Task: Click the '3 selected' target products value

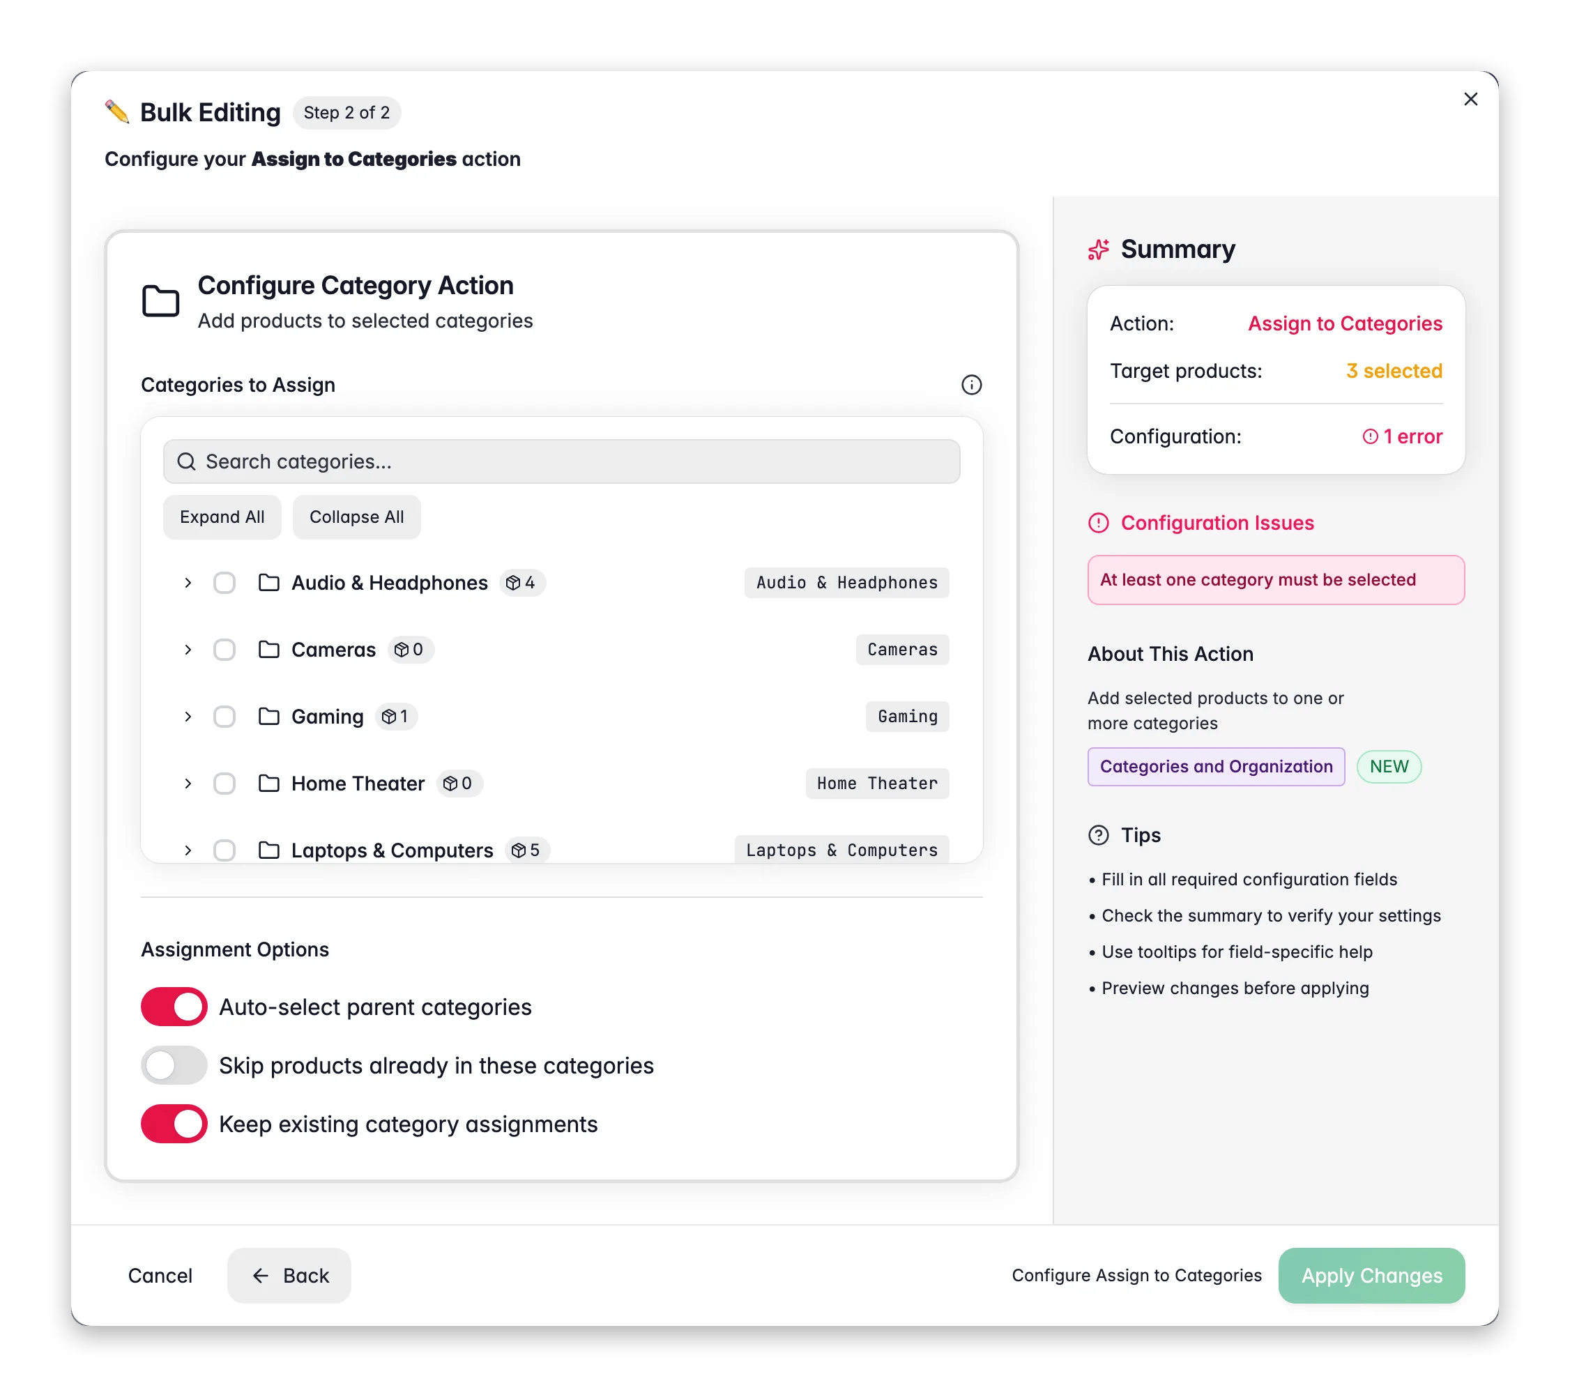Action: coord(1394,371)
